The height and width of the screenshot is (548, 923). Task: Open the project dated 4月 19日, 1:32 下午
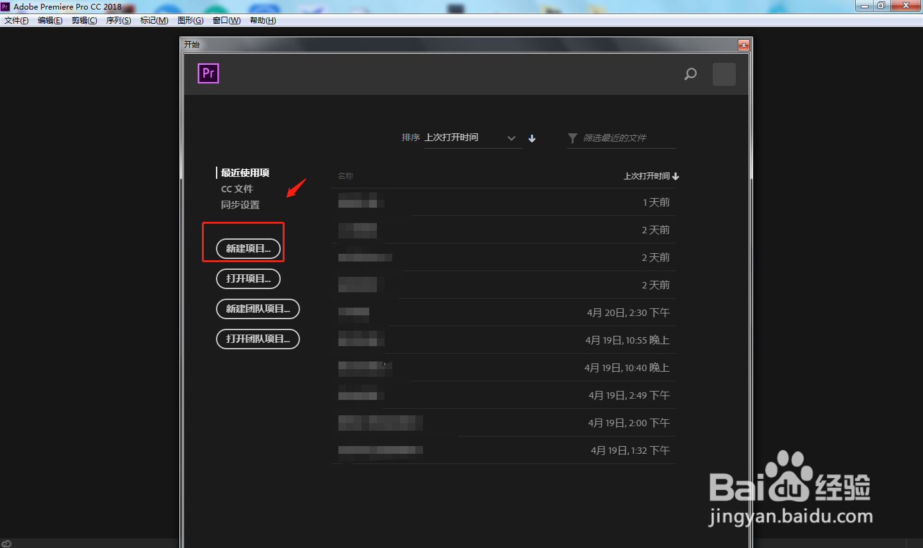(x=504, y=450)
